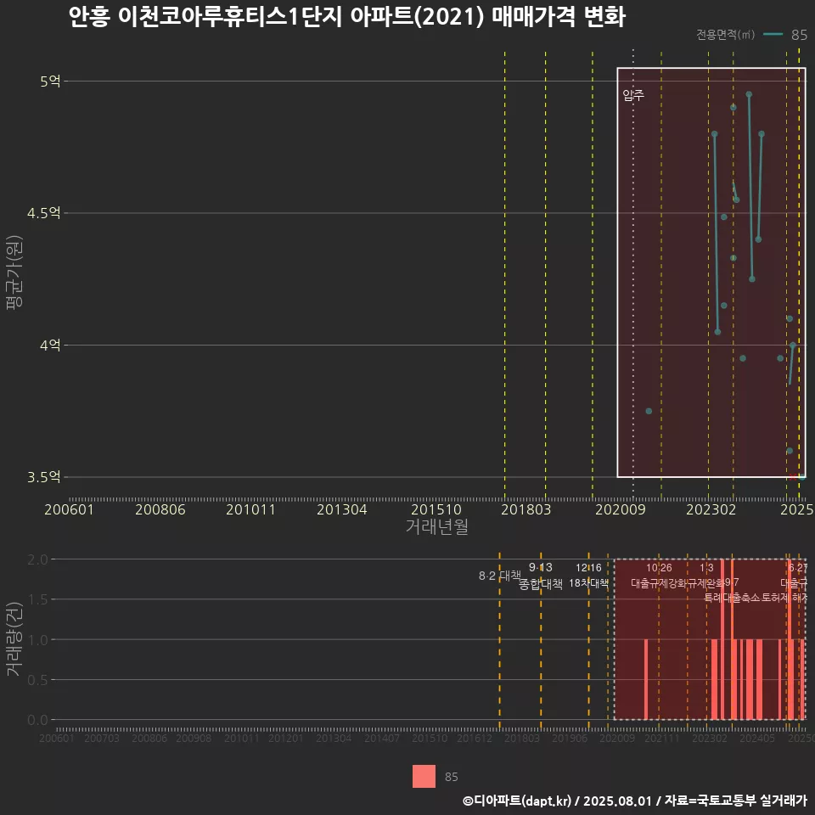
Task: Click the '201407' label on the volume chart
Action: pos(381,738)
